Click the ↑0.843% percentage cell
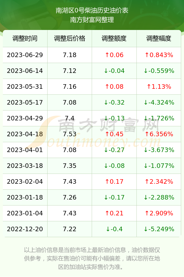 pyautogui.click(x=159, y=55)
